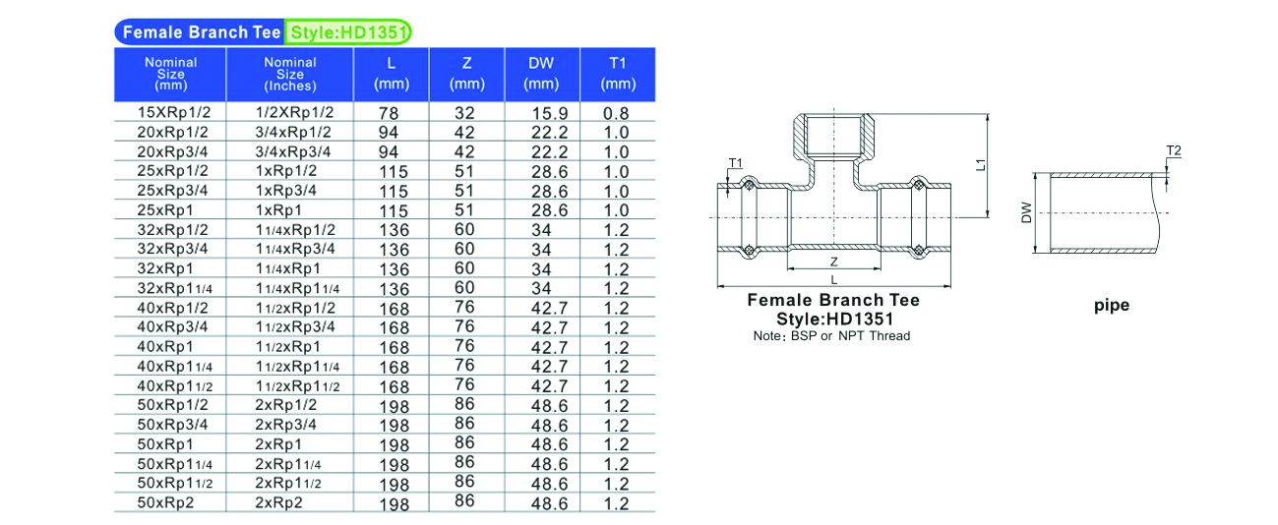Select the Nominal Size (Inches) column header
Image resolution: width=1278 pixels, height=525 pixels.
click(290, 74)
